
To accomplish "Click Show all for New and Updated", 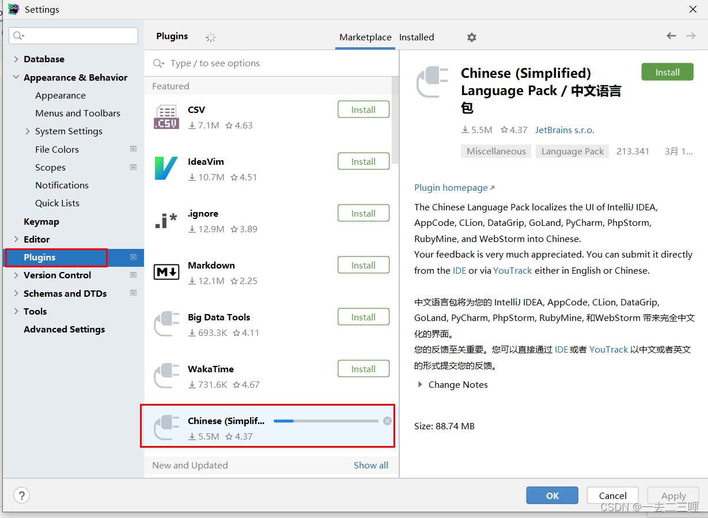I will click(x=371, y=465).
